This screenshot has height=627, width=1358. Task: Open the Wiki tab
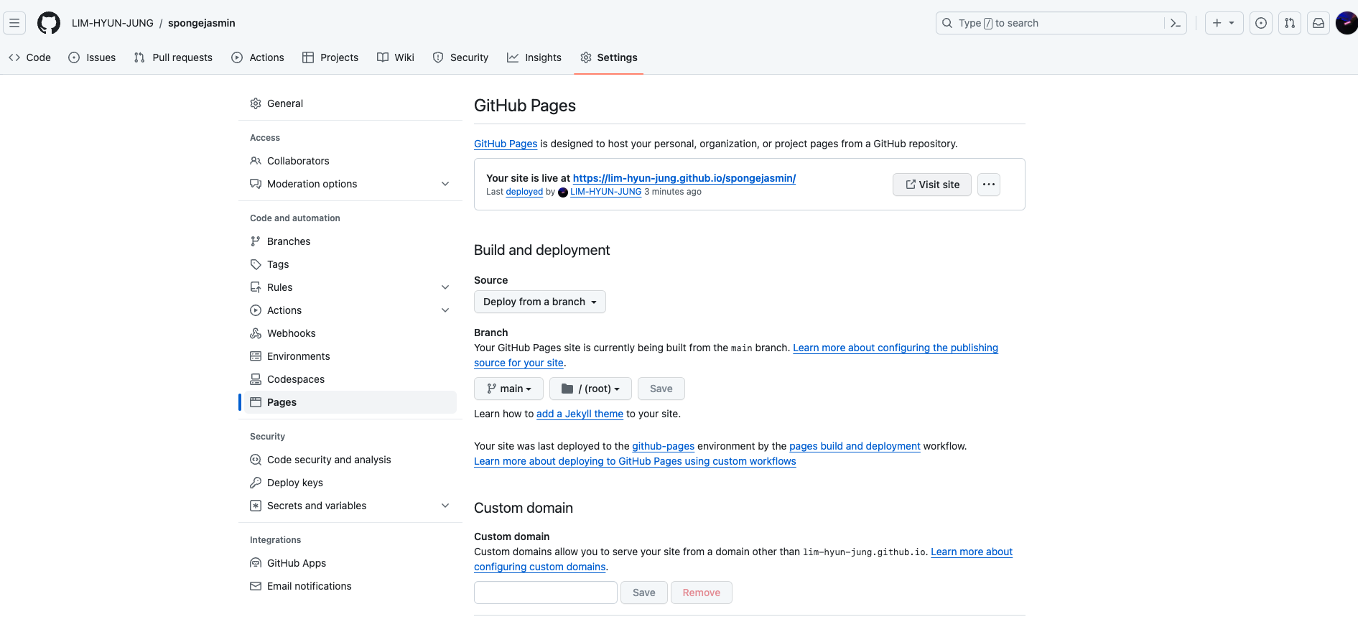pyautogui.click(x=396, y=57)
